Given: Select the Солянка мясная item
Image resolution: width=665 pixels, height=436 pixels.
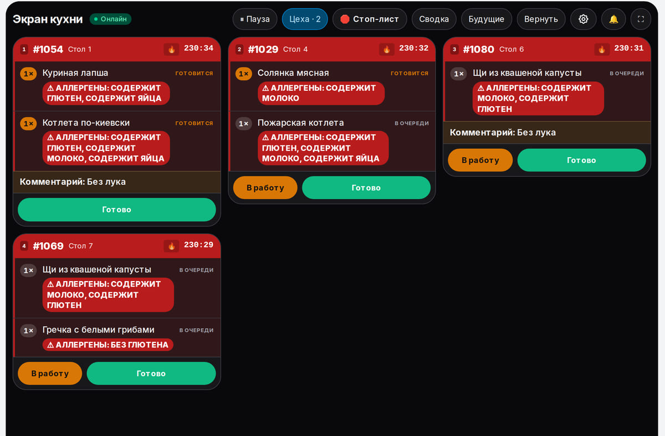Looking at the screenshot, I should [x=332, y=86].
